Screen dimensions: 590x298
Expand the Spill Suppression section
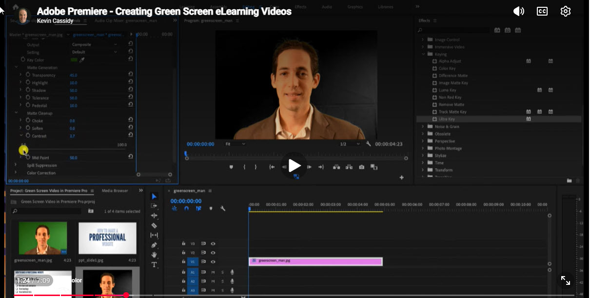[x=16, y=165]
